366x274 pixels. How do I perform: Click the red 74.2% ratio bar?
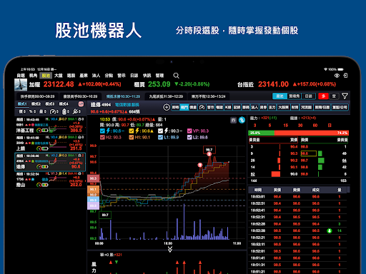pyautogui.click(x=312, y=133)
